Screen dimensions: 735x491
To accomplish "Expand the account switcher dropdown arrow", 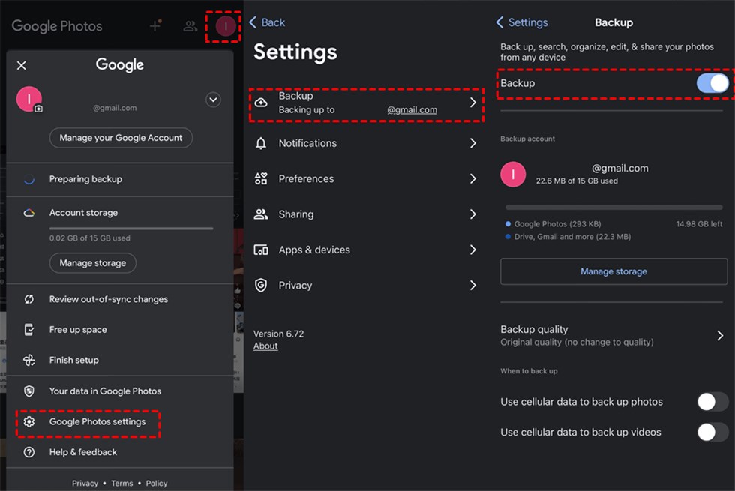I will (213, 100).
